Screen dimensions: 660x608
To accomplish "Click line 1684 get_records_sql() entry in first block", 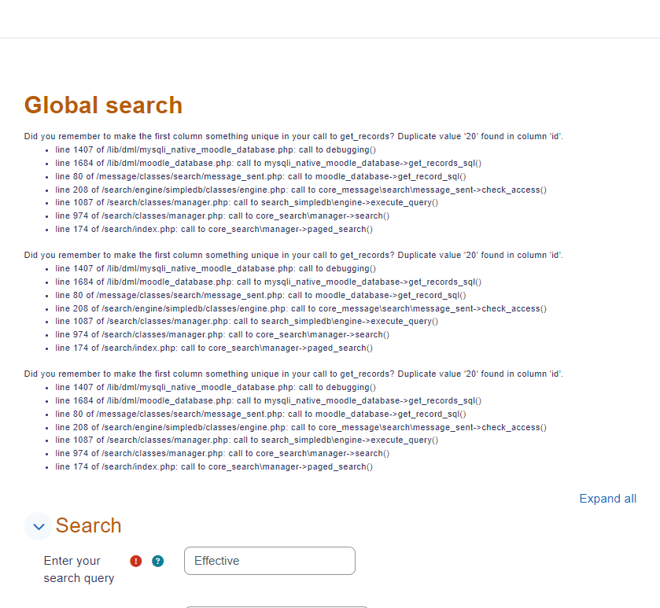I will tap(268, 164).
